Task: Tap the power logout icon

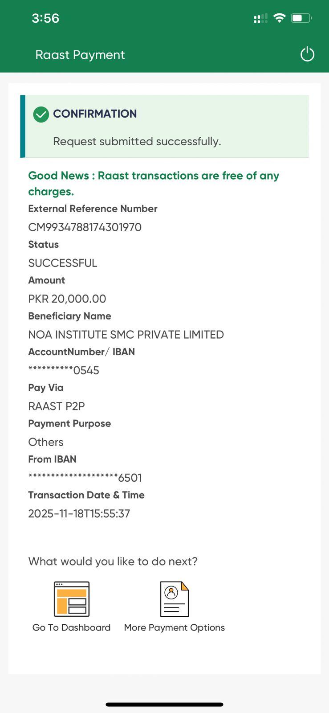Action: 307,54
